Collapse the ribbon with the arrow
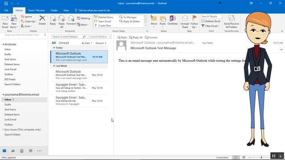 tap(282, 31)
